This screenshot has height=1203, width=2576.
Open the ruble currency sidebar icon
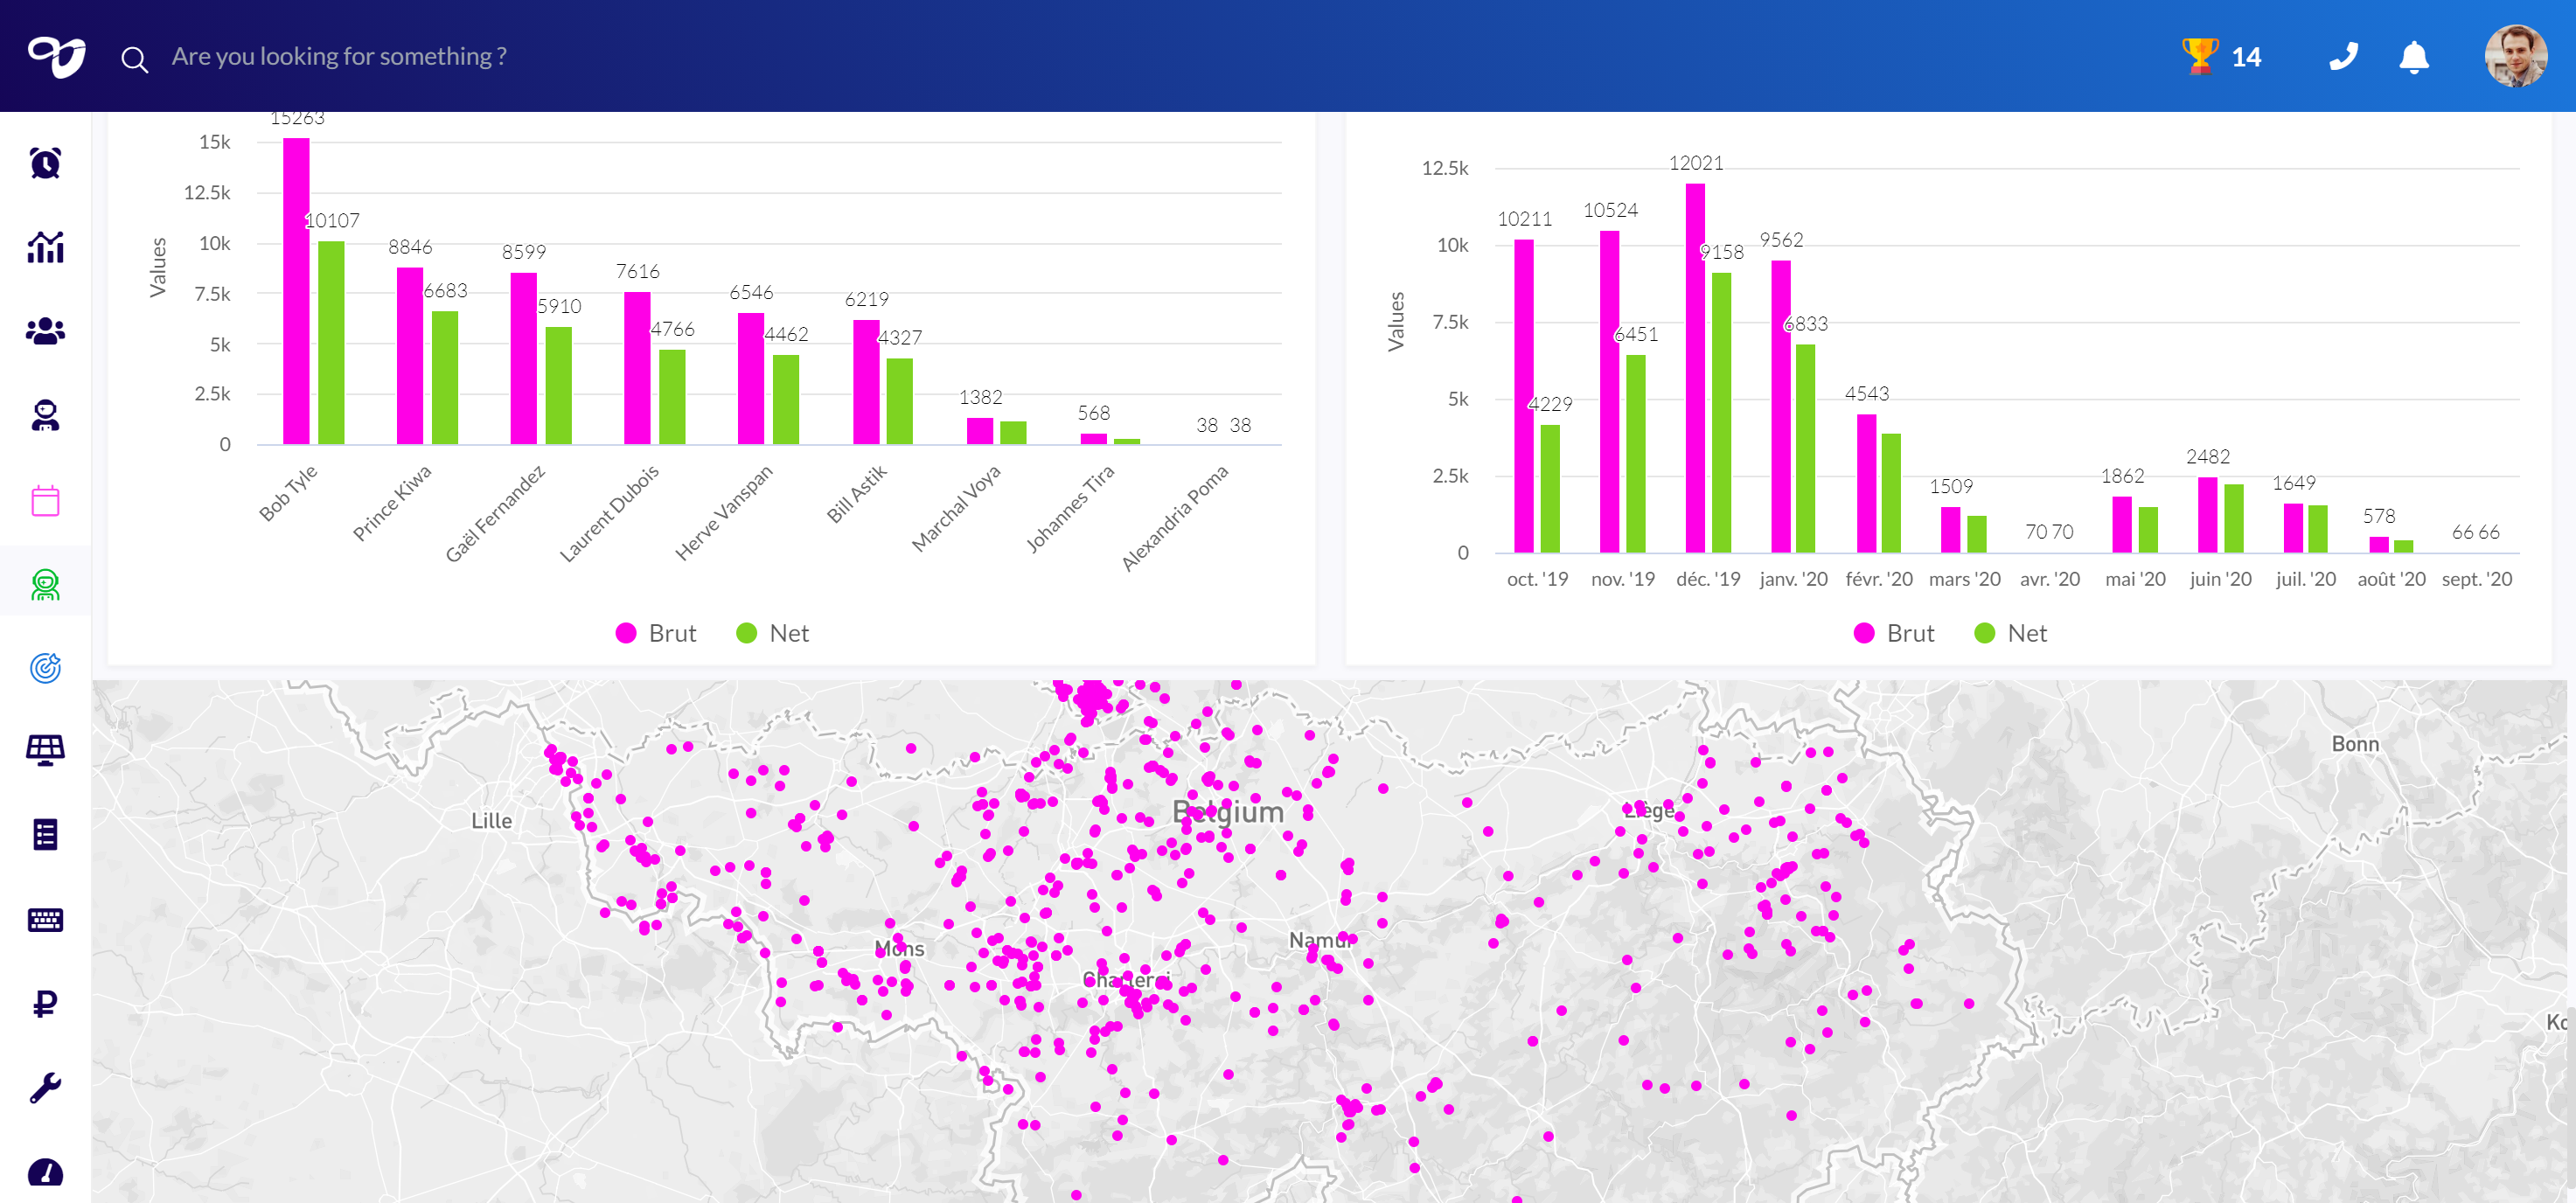click(45, 1003)
